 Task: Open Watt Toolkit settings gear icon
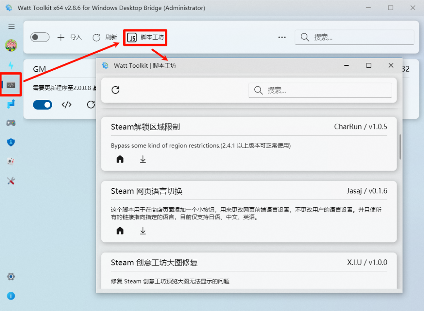[x=11, y=276]
